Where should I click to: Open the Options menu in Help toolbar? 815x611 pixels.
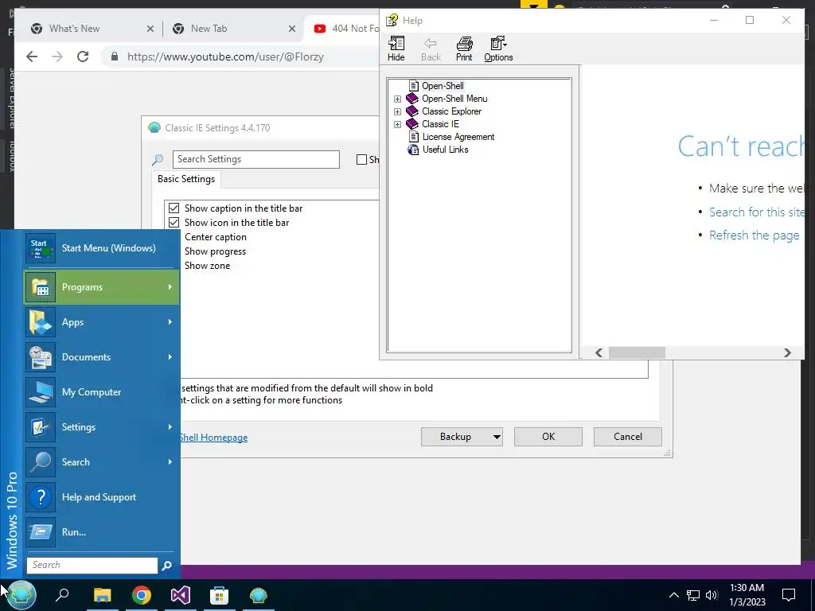click(x=498, y=49)
